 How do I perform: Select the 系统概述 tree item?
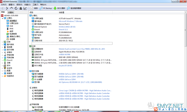[x=13, y=21]
